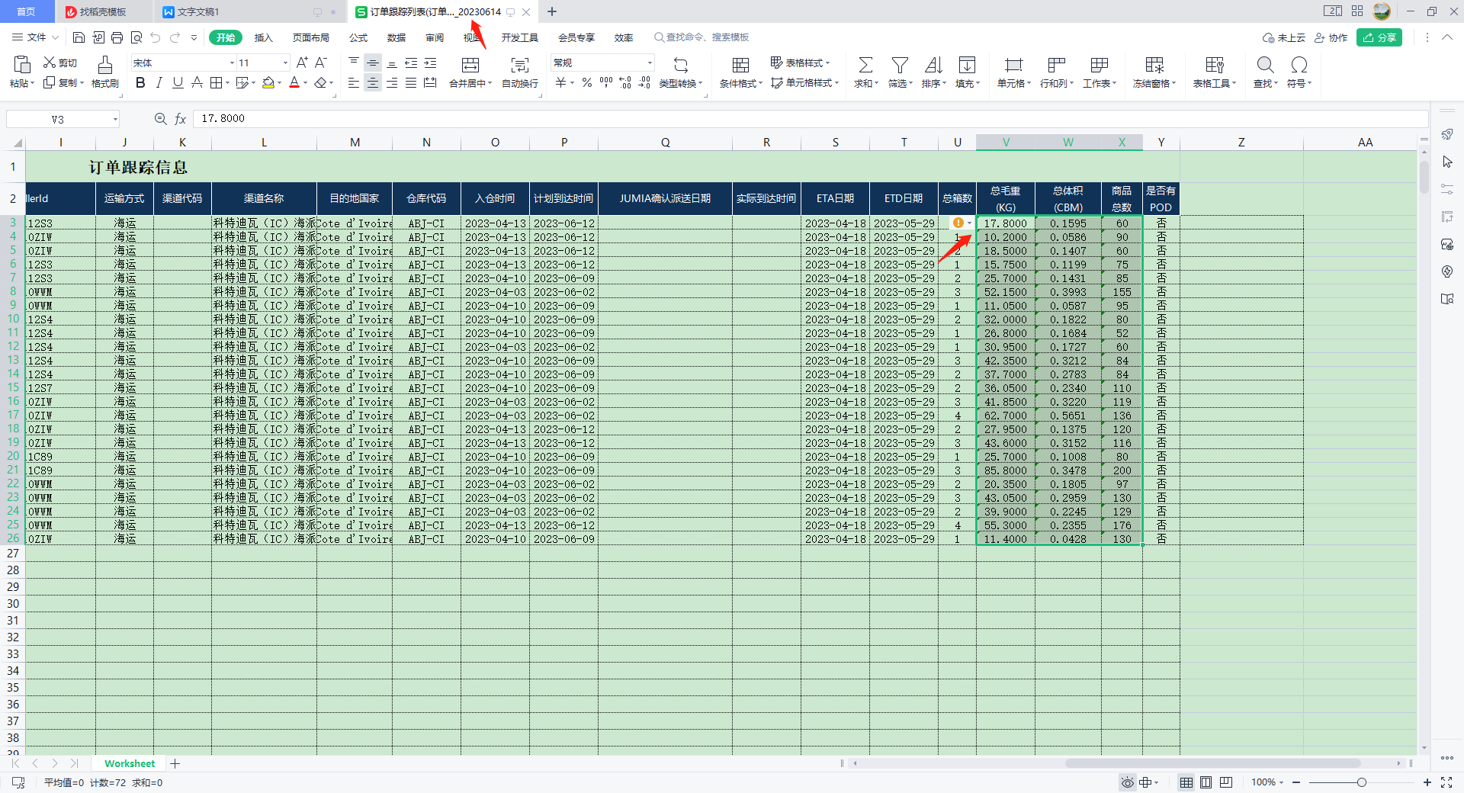Click the AutoSum (求和) sigma icon

[x=865, y=66]
